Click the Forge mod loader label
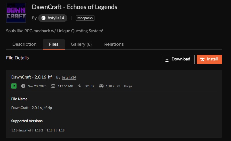 click(128, 86)
